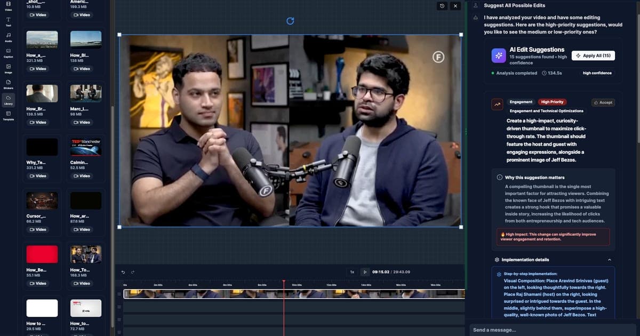This screenshot has width=640, height=336.
Task: Click the video preview canvas
Action: tap(290, 131)
